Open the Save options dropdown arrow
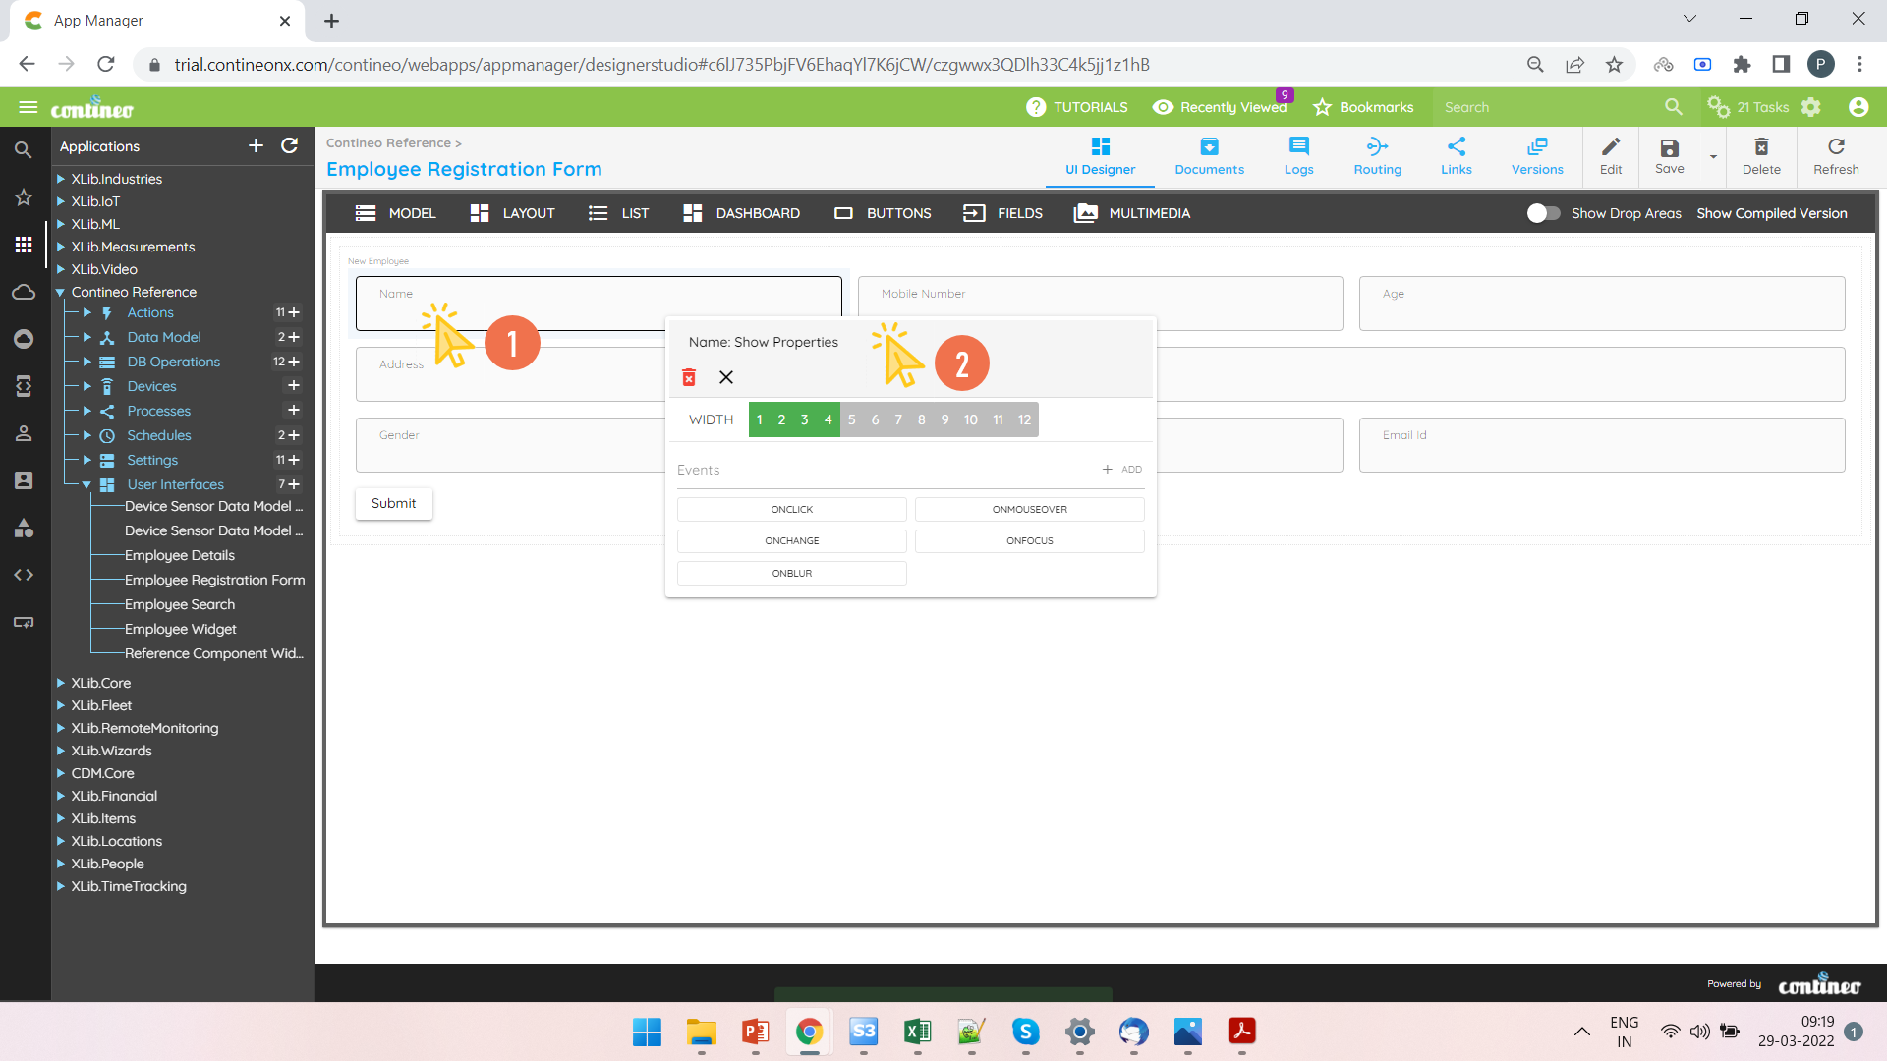The image size is (1887, 1061). pos(1713,157)
